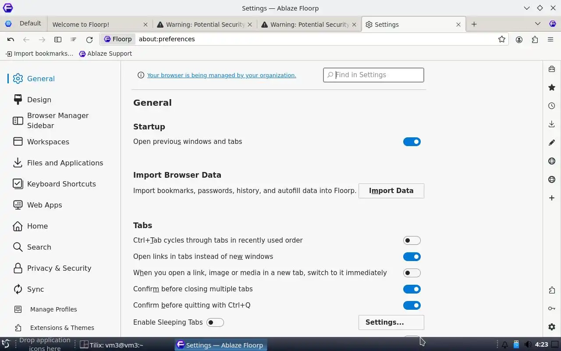Viewport: 561px width, 351px height.
Task: Close the Welcome to Floorp! tab
Action: (x=146, y=25)
